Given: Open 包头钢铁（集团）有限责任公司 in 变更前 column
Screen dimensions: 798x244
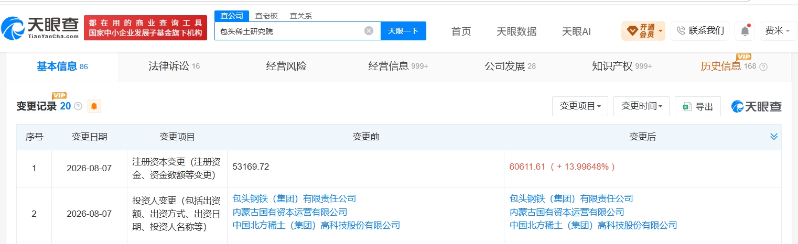Looking at the screenshot, I should point(294,198).
